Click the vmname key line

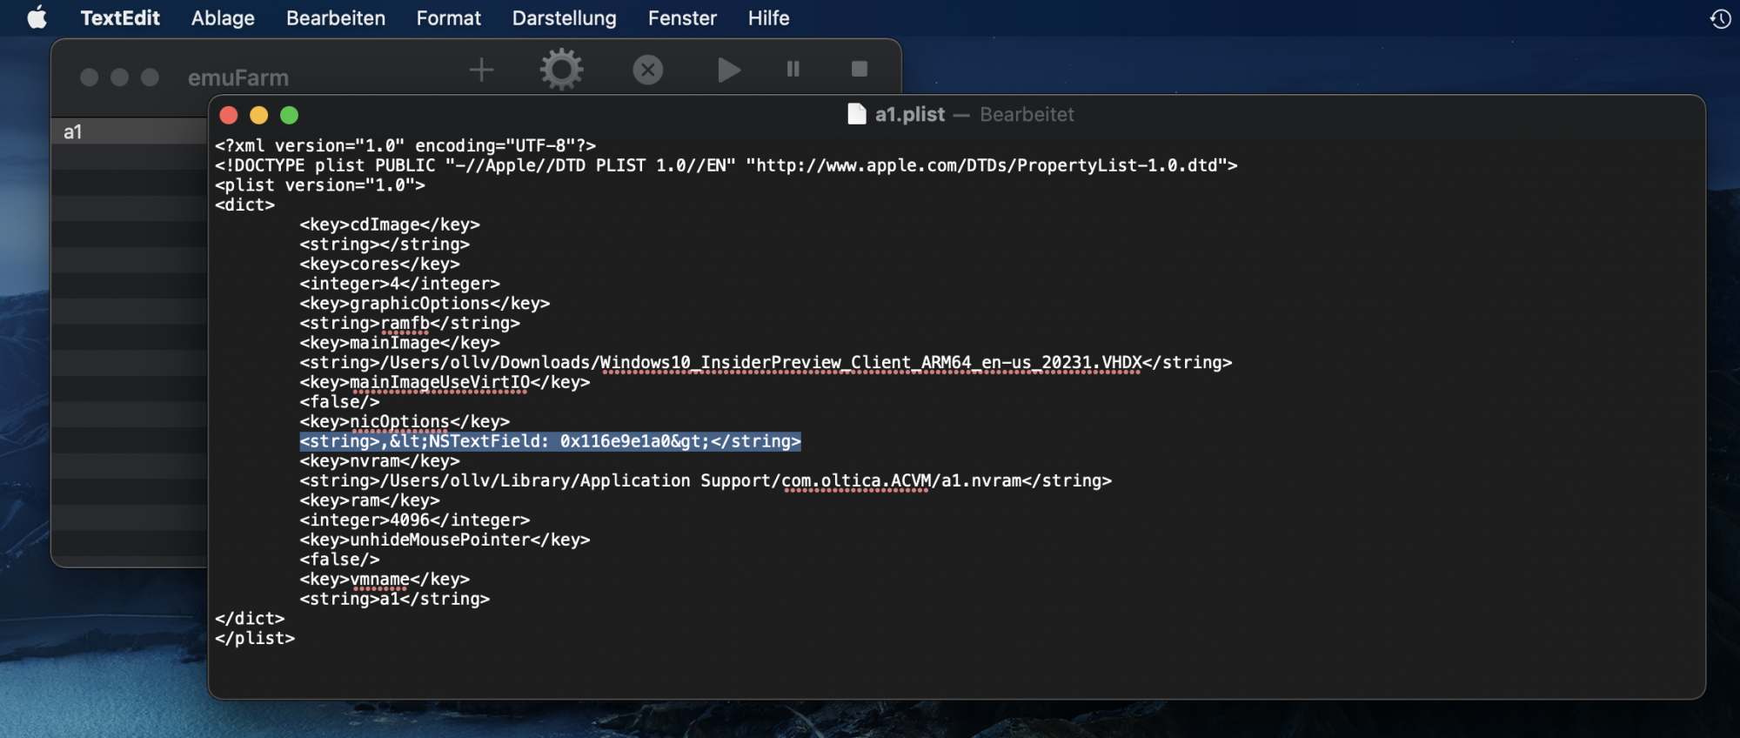point(385,579)
